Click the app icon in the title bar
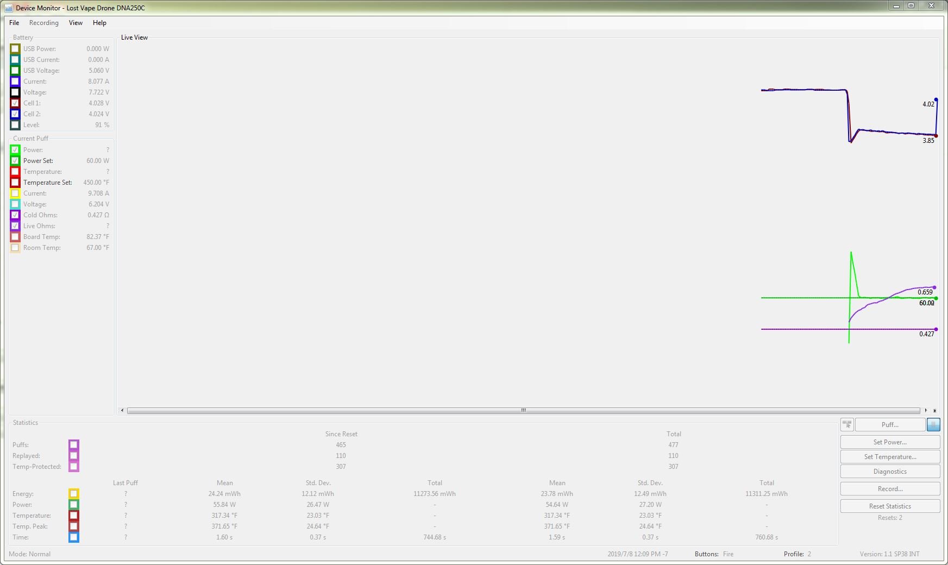This screenshot has width=948, height=565. tap(9, 8)
